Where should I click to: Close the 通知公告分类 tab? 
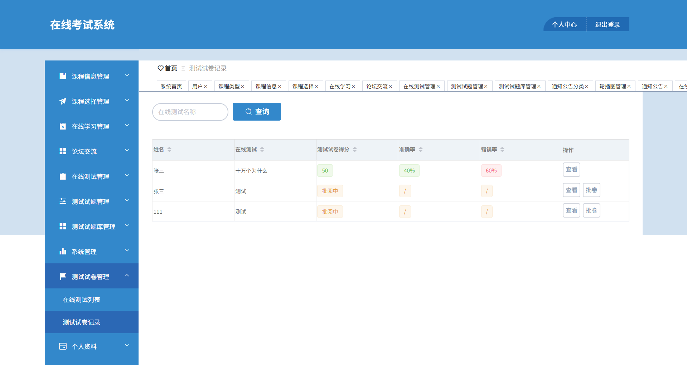point(586,87)
